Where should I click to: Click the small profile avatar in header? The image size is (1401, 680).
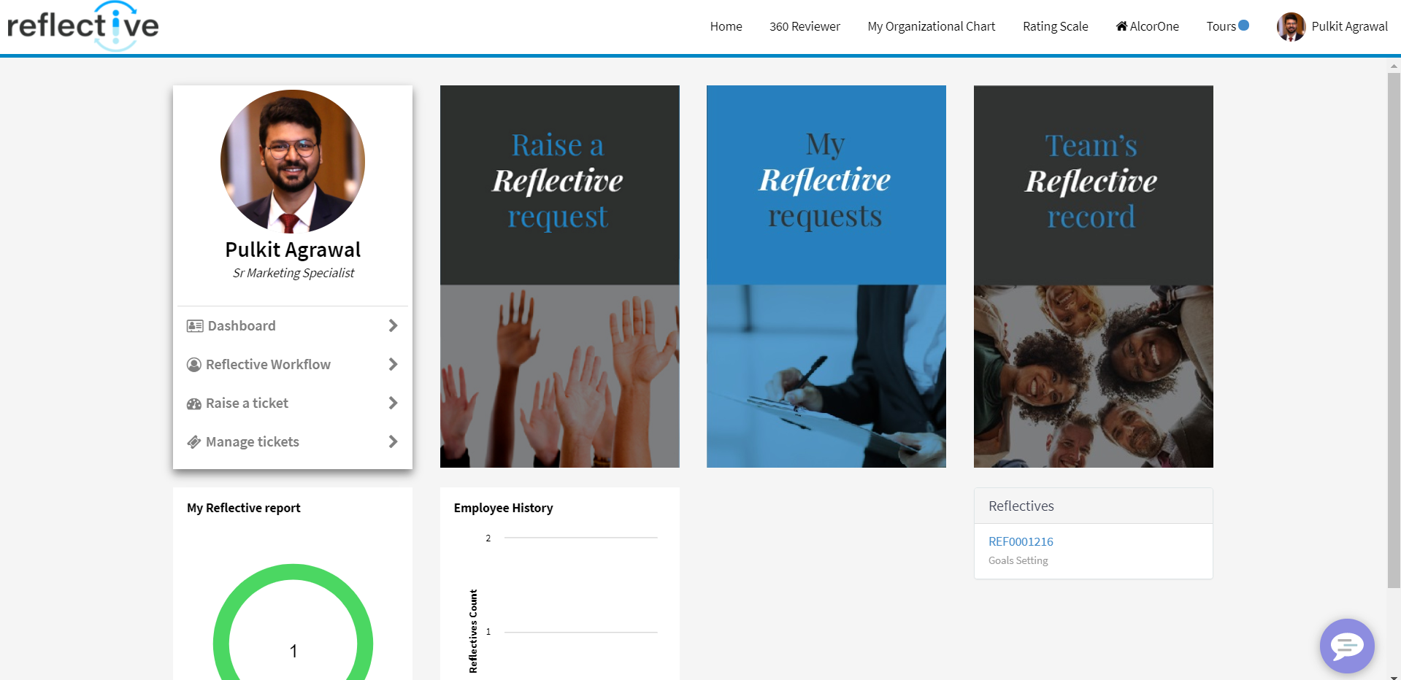1291,27
